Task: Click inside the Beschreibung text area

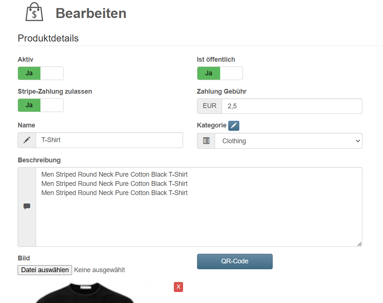Action: point(198,217)
